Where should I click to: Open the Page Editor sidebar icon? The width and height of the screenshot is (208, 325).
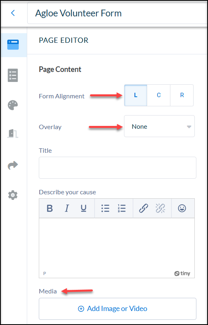(13, 45)
